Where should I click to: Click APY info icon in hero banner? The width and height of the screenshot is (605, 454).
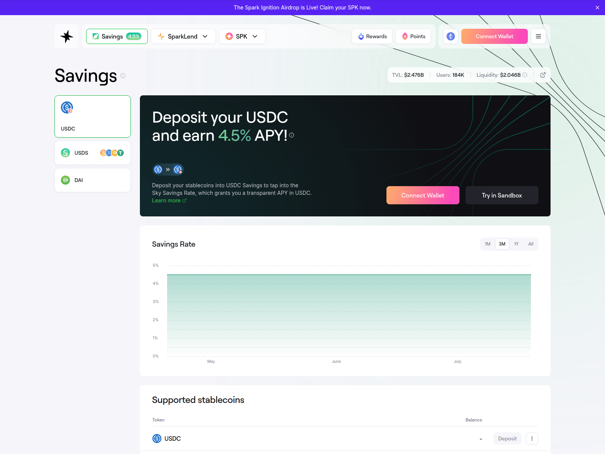[x=292, y=135]
